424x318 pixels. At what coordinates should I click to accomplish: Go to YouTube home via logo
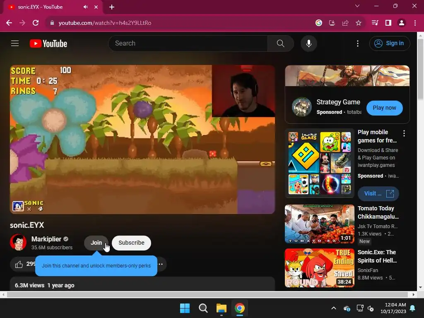point(48,43)
